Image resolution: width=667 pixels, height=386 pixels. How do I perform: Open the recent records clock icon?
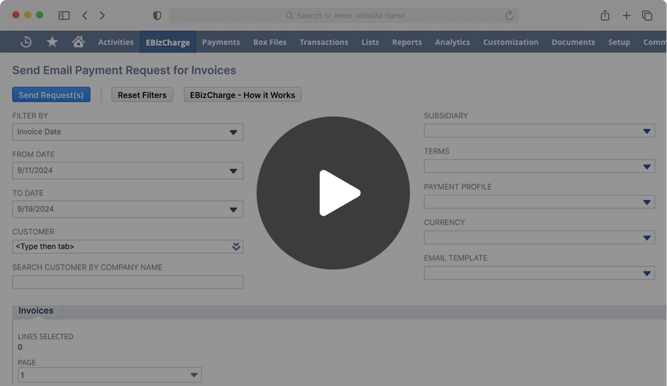pyautogui.click(x=25, y=41)
